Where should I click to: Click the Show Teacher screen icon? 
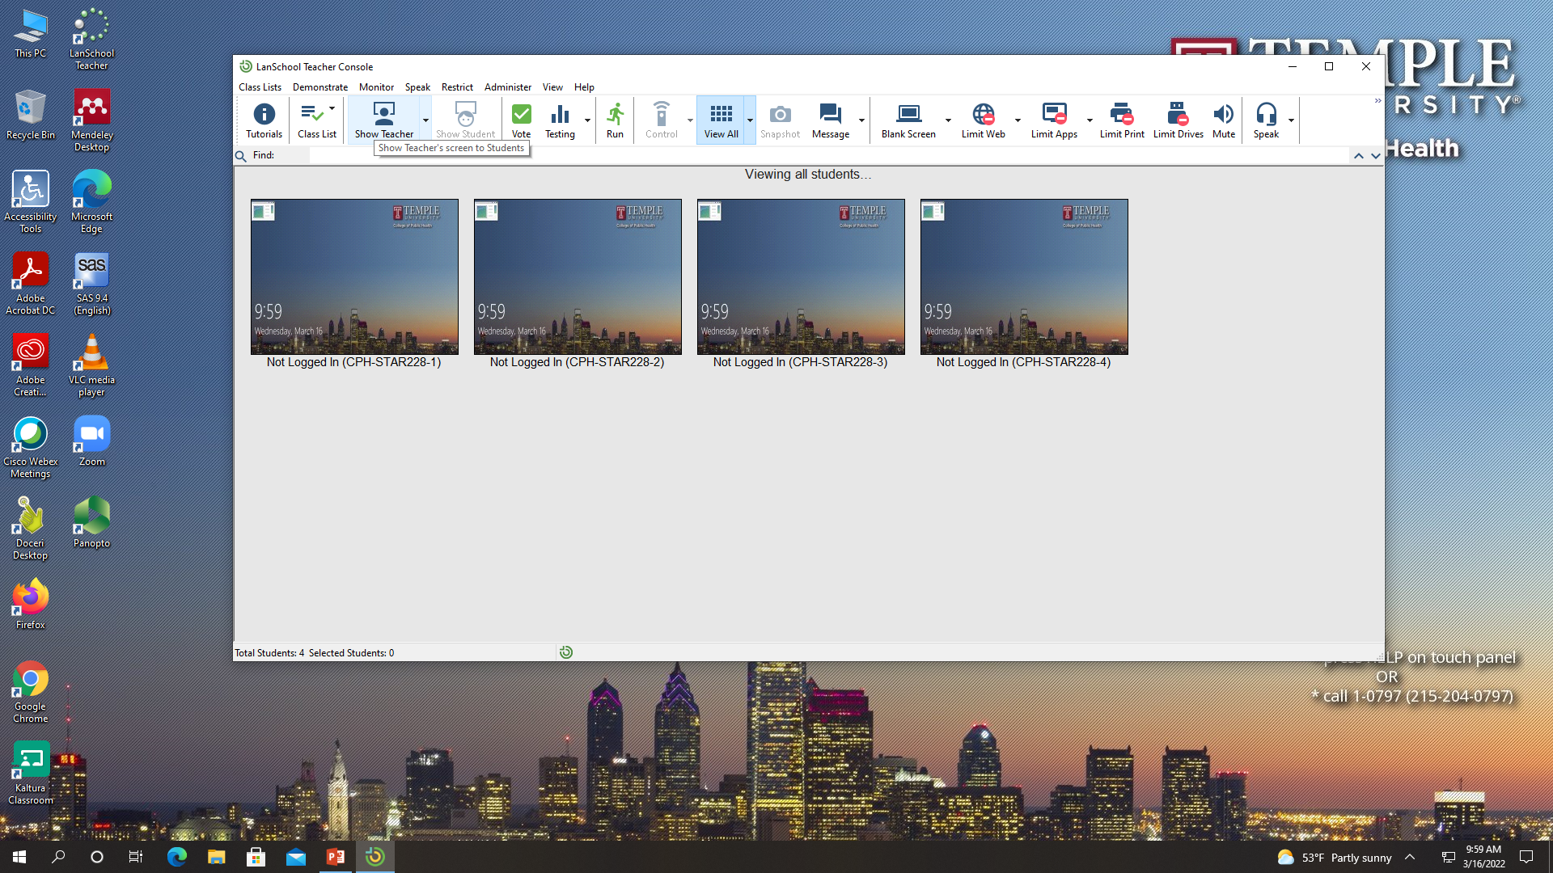384,120
